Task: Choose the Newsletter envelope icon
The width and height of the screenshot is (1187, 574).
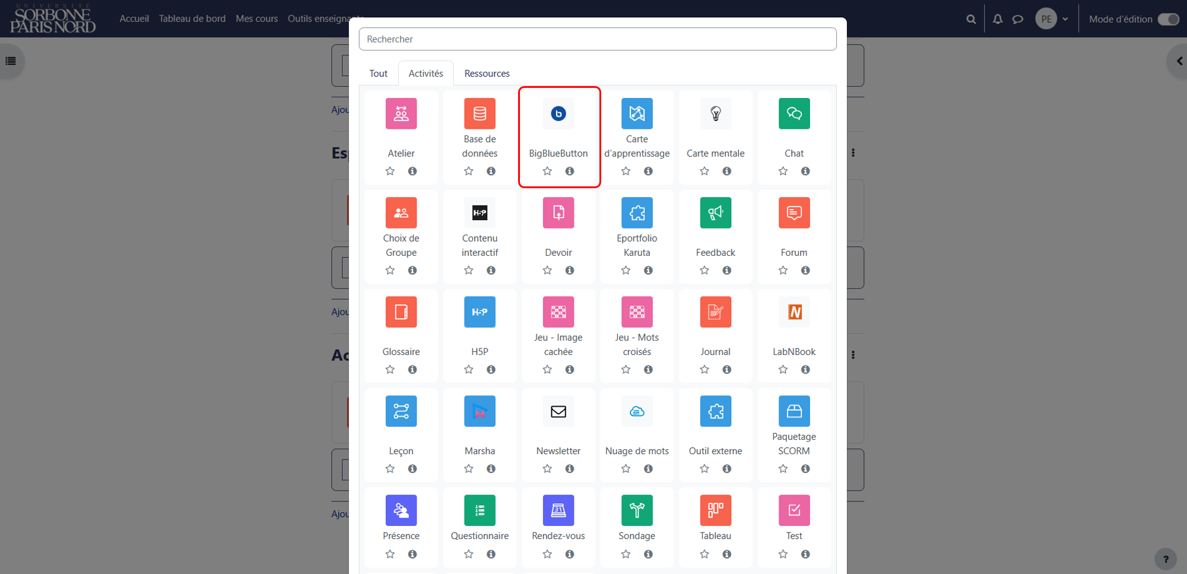Action: pyautogui.click(x=558, y=411)
